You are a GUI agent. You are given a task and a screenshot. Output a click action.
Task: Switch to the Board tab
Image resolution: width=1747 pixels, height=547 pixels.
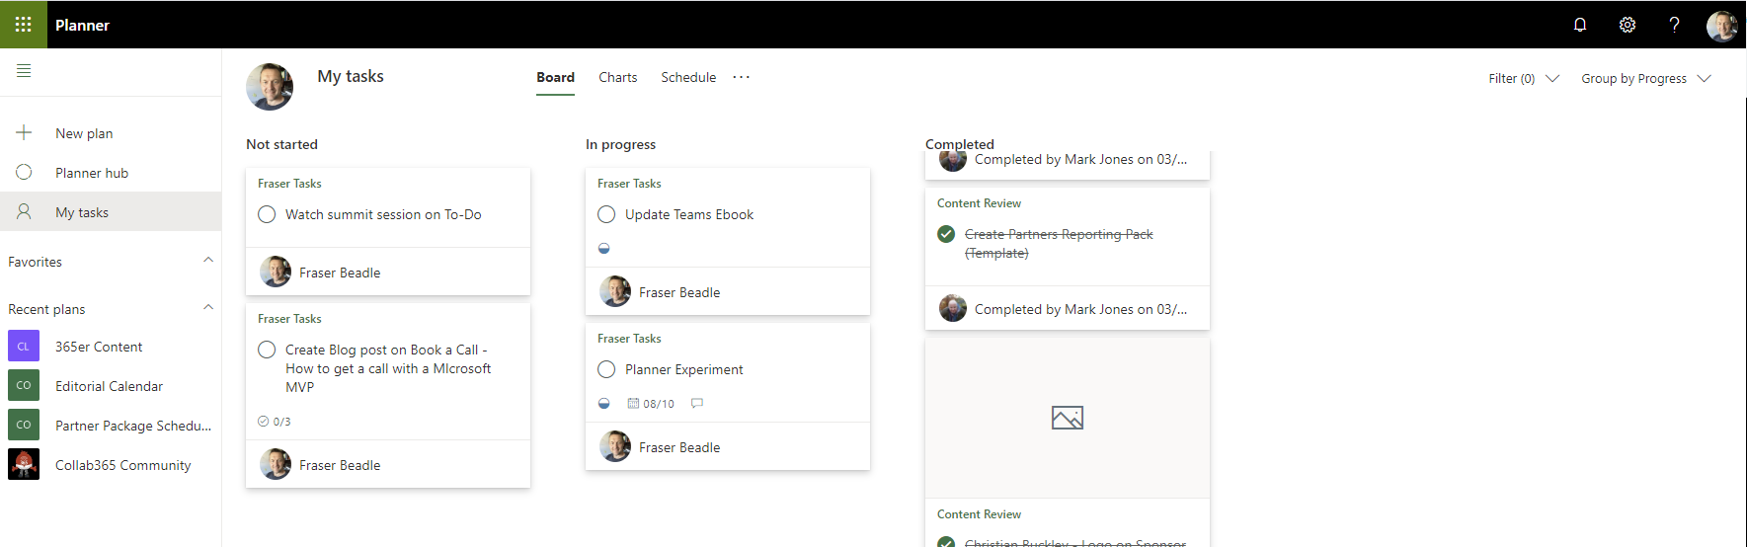pos(555,77)
